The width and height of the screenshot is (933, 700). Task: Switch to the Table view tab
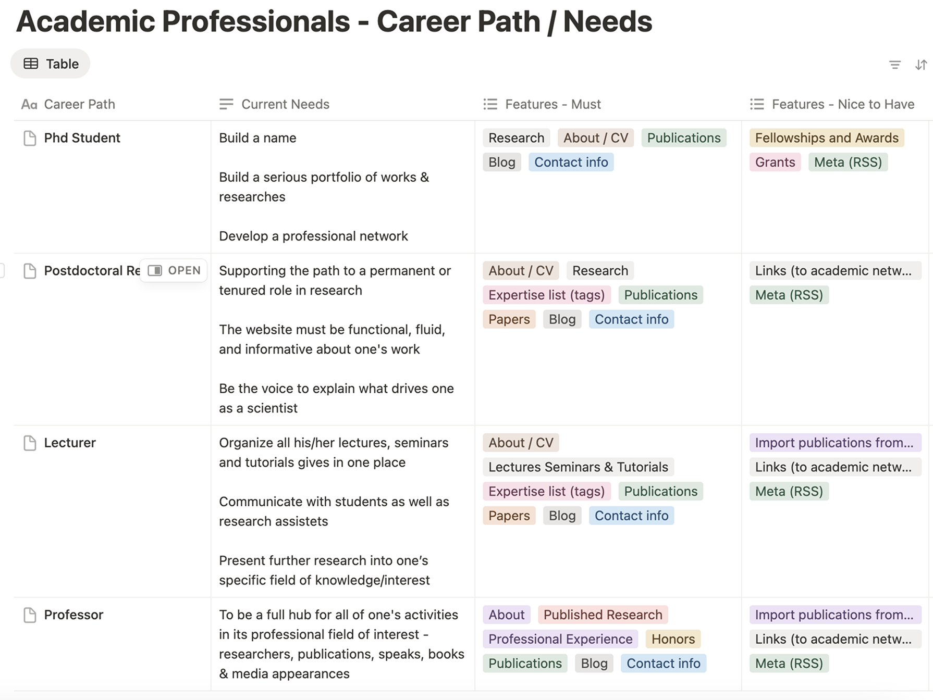point(51,64)
